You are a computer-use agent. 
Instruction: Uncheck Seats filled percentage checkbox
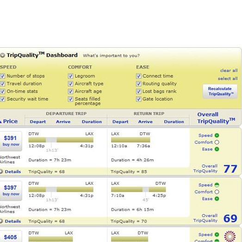[70, 99]
